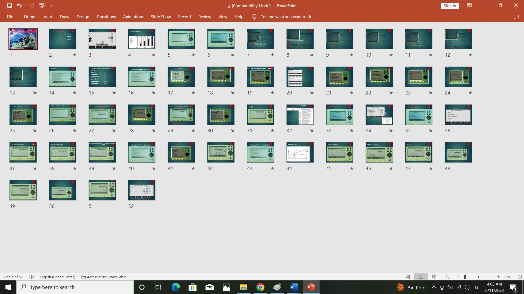Click the Normal view icon in status bar
524x294 pixels.
(x=407, y=276)
